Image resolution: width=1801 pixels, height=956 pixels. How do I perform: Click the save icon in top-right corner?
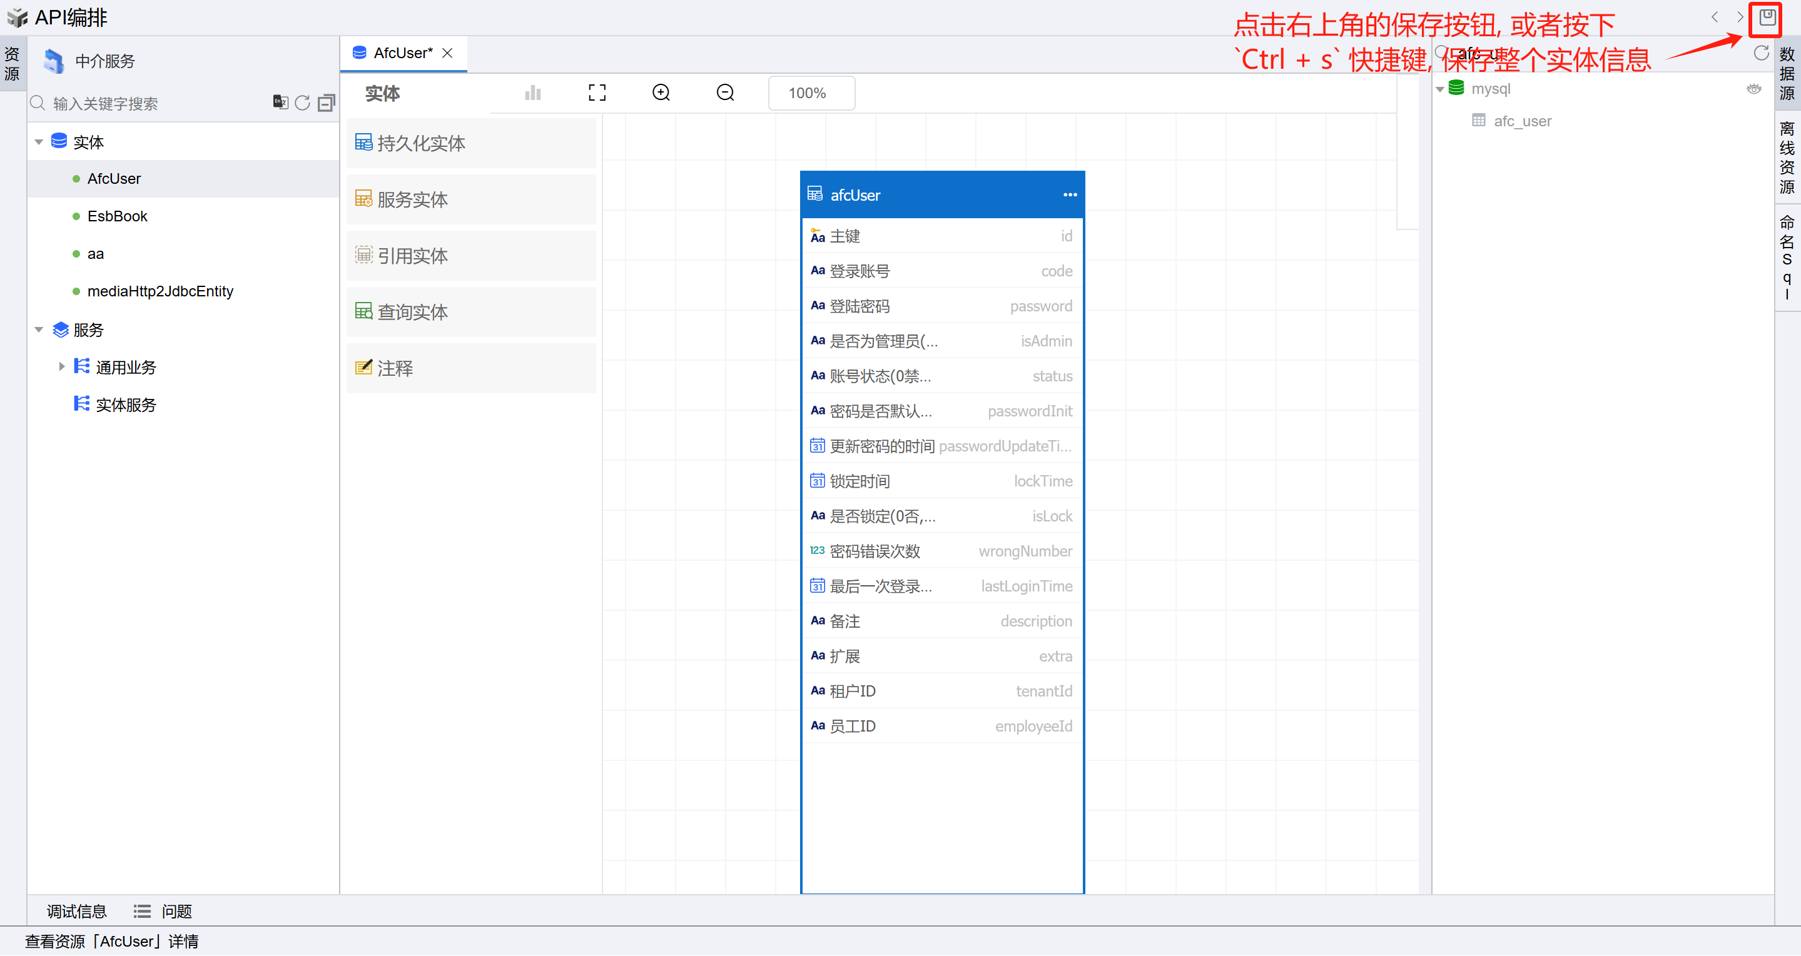tap(1766, 18)
